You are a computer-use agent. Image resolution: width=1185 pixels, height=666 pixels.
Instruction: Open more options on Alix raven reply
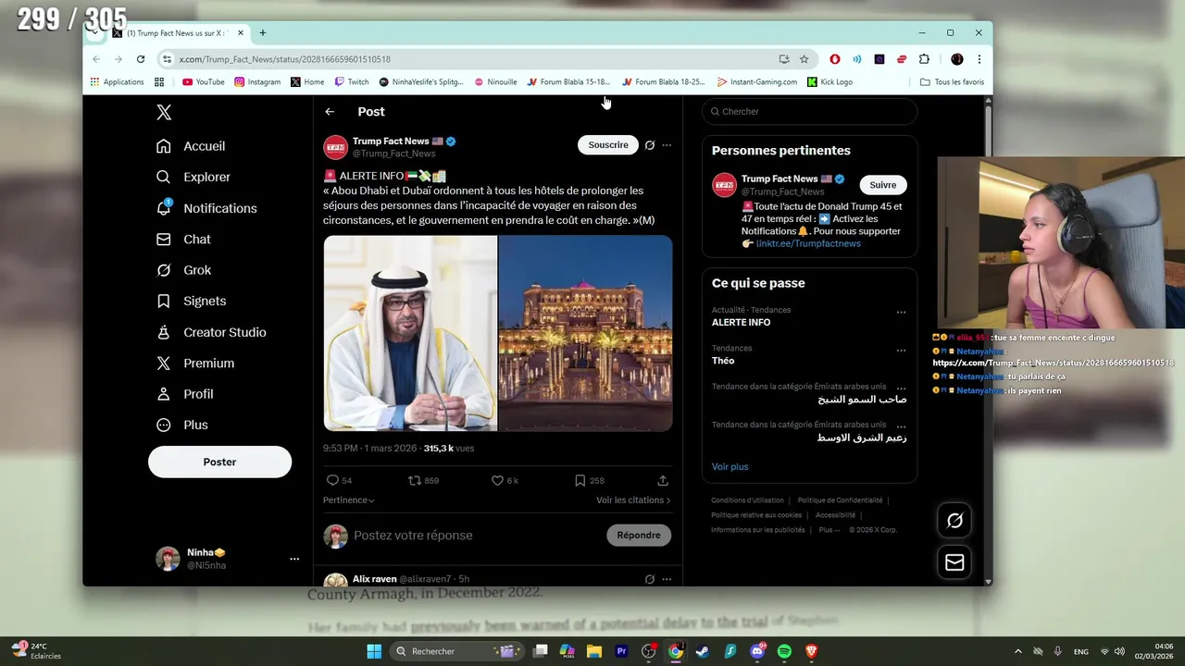click(667, 579)
